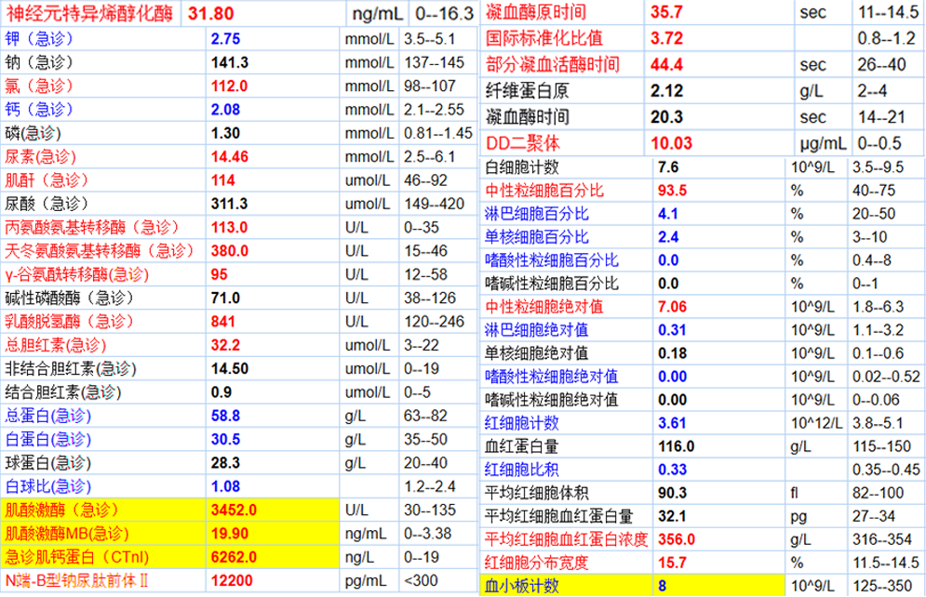Click the 纤维蛋白原 row label

527,91
